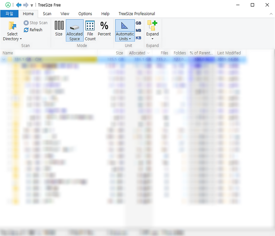
Task: Switch to the Scan ribbon tab
Action: tap(47, 14)
